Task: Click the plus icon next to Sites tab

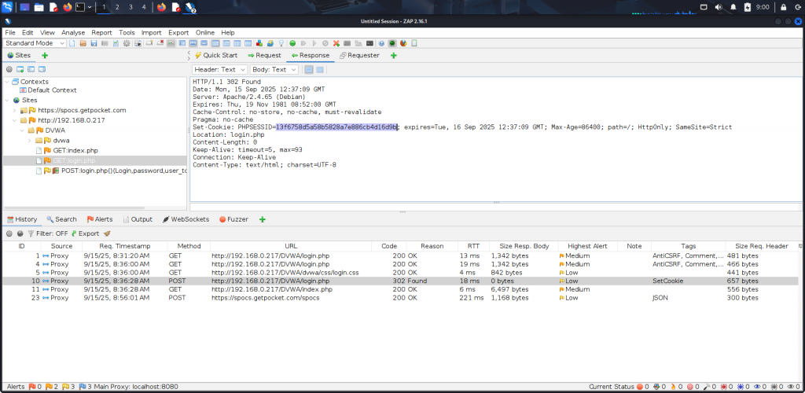Action: (x=45, y=55)
